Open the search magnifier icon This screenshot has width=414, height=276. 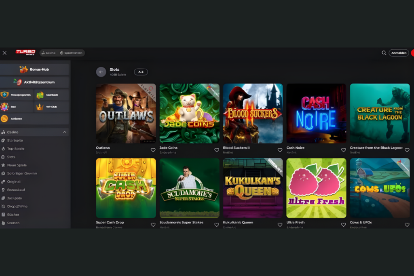(384, 53)
